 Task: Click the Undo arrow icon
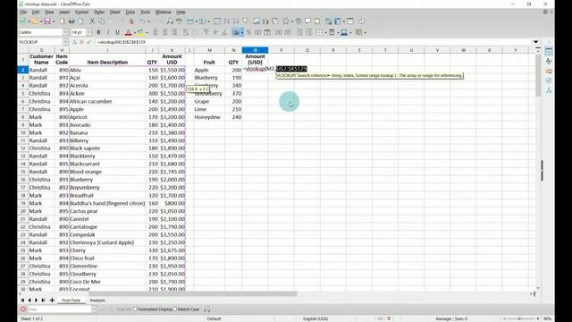coord(143,21)
